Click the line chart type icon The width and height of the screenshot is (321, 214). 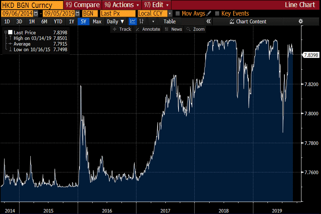click(x=132, y=21)
